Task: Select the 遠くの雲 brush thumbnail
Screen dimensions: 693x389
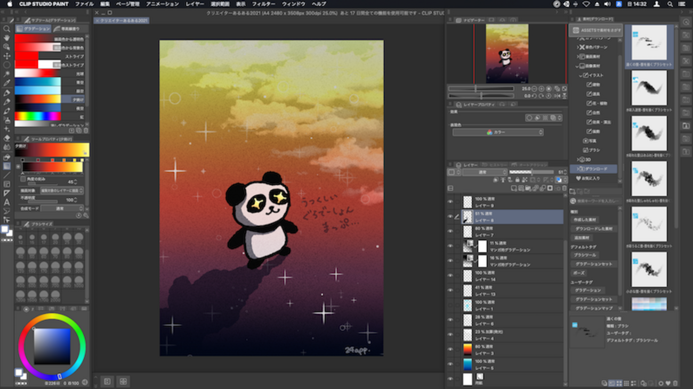Action: [x=649, y=43]
